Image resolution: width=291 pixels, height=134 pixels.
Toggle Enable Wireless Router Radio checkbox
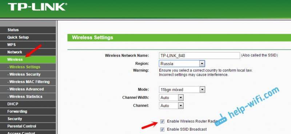tap(162, 121)
